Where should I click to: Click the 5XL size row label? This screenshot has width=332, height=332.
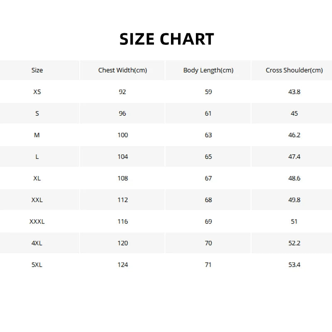point(37,265)
